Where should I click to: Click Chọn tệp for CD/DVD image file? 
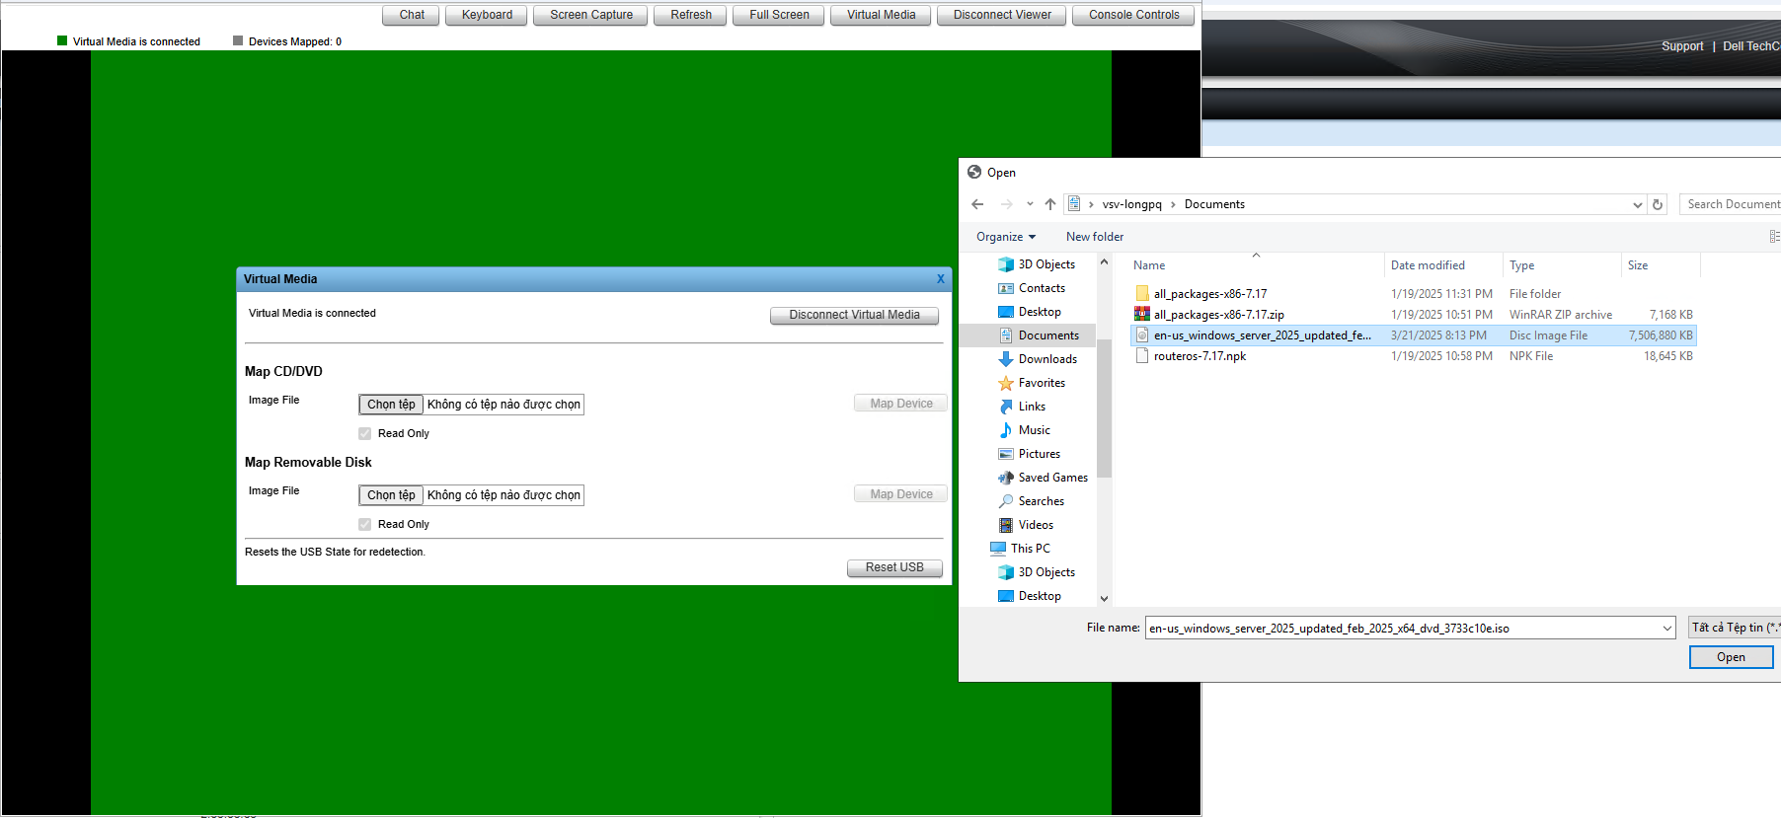(x=391, y=405)
